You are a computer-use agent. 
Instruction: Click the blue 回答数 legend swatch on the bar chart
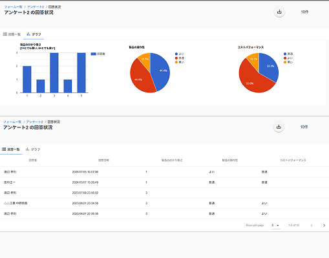(93, 54)
